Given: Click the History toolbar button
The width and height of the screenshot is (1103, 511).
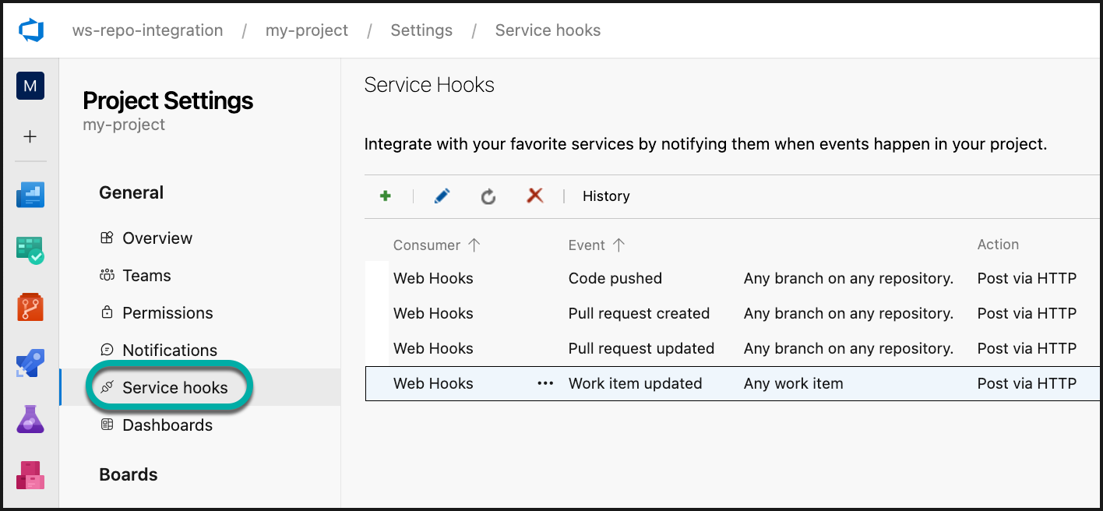Looking at the screenshot, I should coord(606,196).
